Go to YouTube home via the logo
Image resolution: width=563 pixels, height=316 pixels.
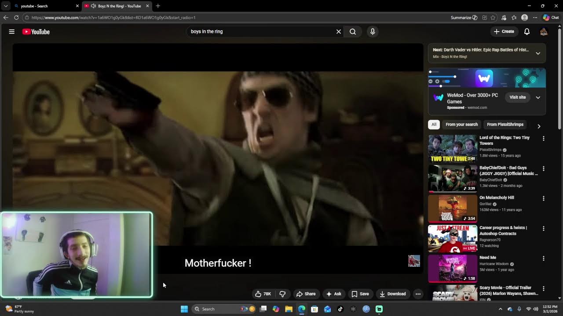tap(36, 32)
